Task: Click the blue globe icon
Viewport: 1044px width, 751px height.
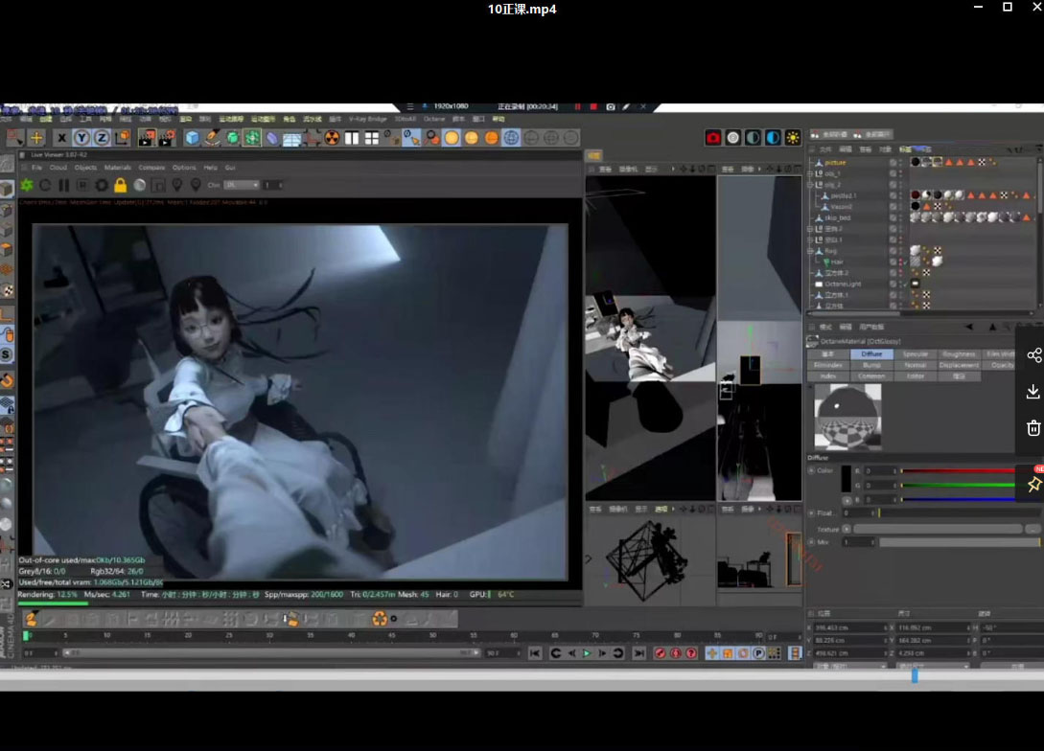Action: click(x=511, y=138)
